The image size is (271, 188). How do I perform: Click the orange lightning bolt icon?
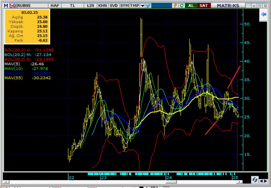point(175,6)
